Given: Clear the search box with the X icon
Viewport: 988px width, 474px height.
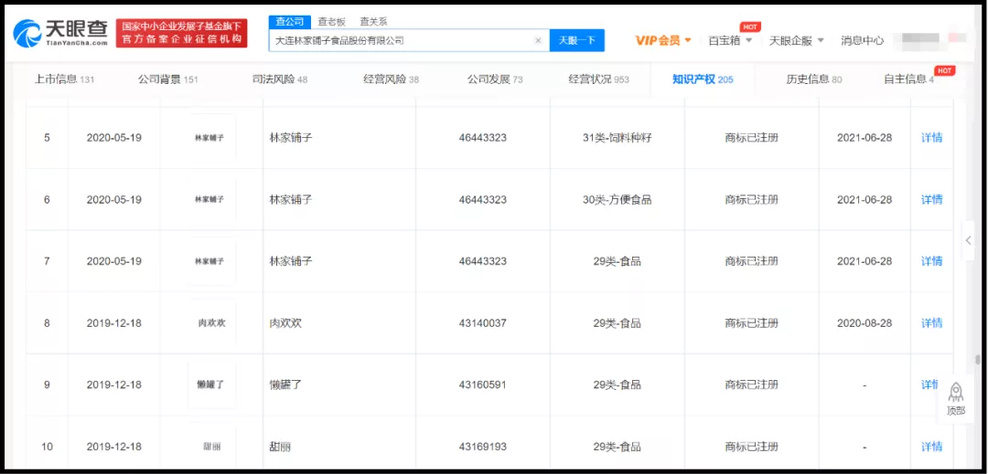Looking at the screenshot, I should point(538,40).
